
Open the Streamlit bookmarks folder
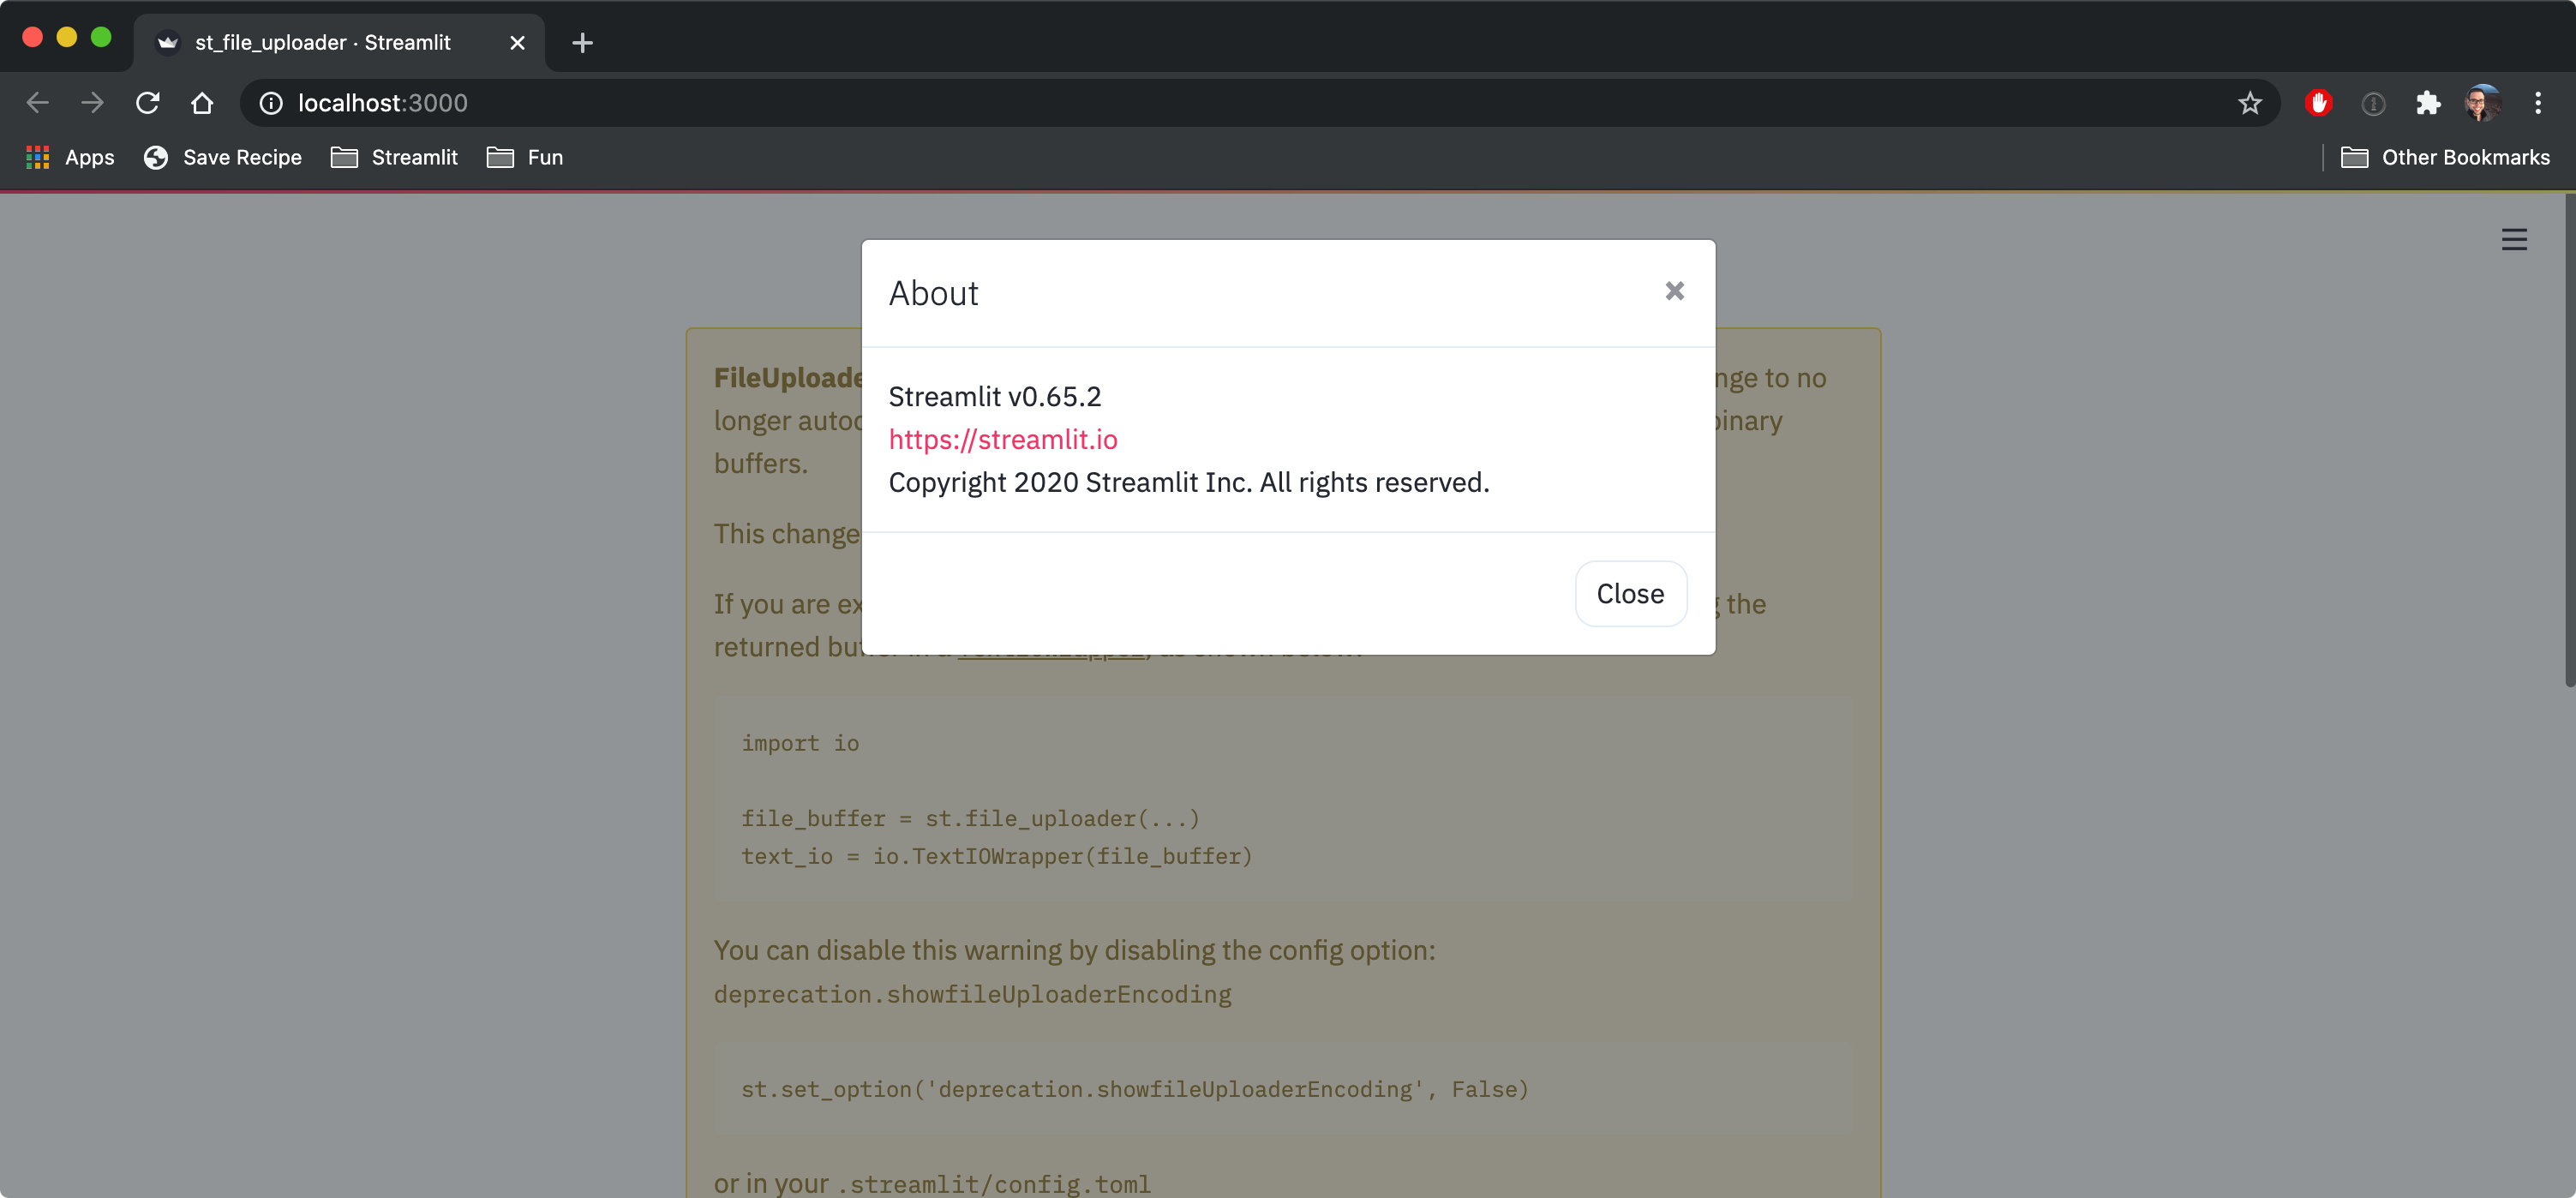coord(394,157)
